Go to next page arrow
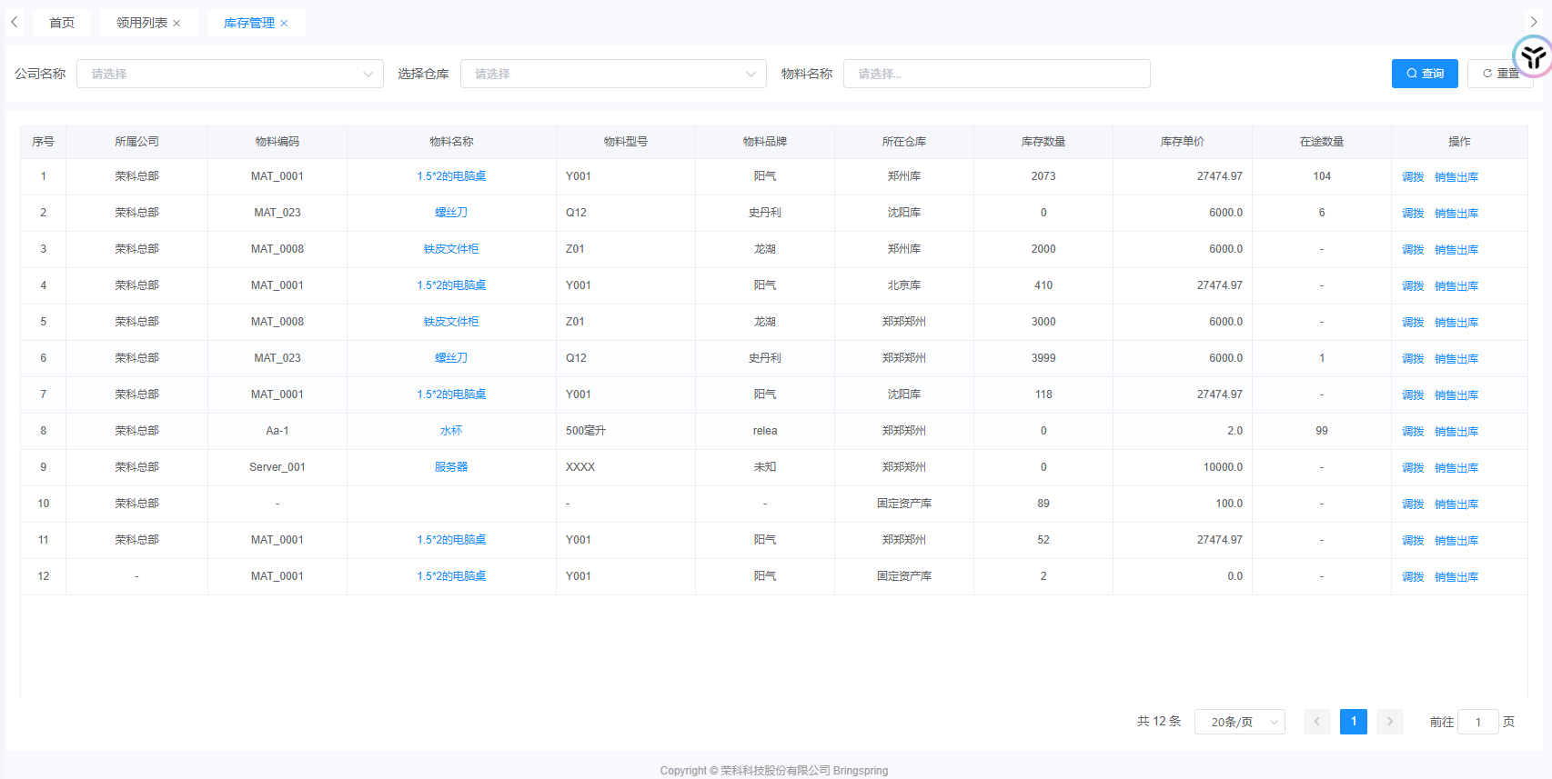The width and height of the screenshot is (1552, 779). [x=1389, y=722]
